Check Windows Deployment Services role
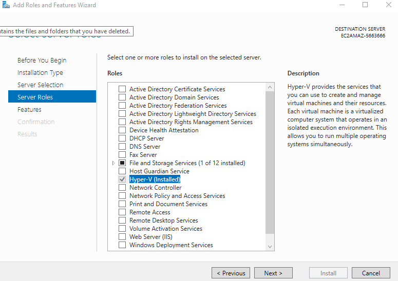398x281 pixels. click(x=122, y=245)
